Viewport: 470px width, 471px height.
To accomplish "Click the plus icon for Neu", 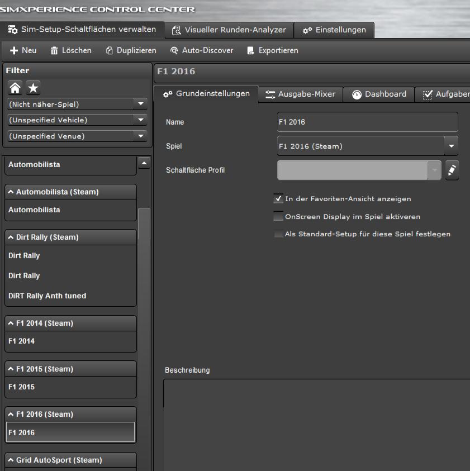I will 14,50.
